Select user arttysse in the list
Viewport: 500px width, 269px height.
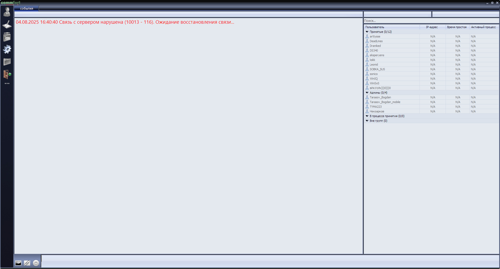tap(431, 36)
